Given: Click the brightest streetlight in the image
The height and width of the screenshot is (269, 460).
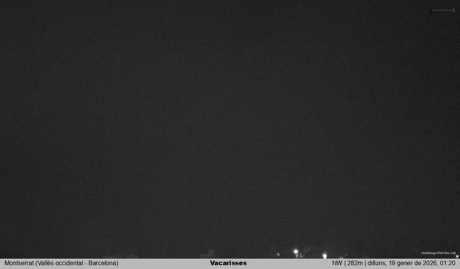Looking at the screenshot, I should pos(296,252).
